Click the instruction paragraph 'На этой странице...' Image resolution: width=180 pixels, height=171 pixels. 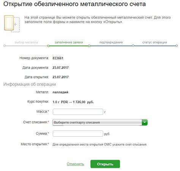click(x=98, y=20)
